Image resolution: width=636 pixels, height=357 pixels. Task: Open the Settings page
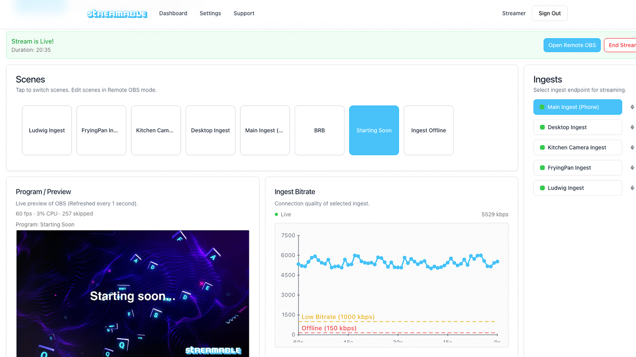210,13
